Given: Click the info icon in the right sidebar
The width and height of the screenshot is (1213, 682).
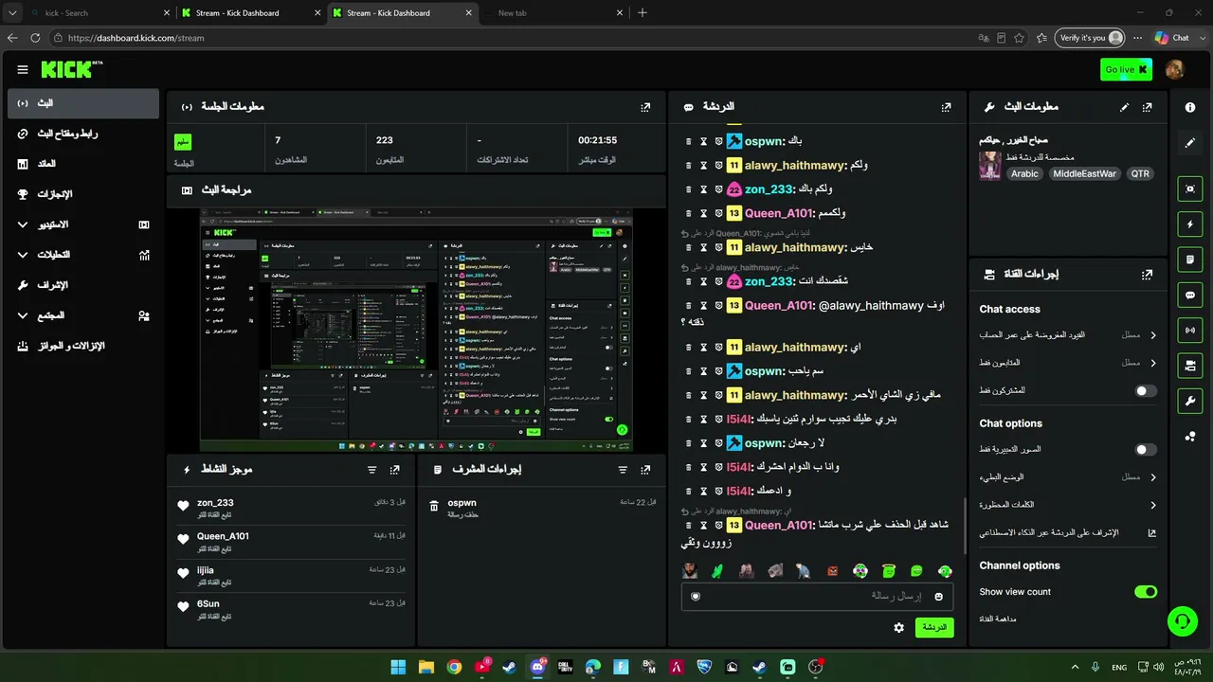Looking at the screenshot, I should pyautogui.click(x=1190, y=107).
